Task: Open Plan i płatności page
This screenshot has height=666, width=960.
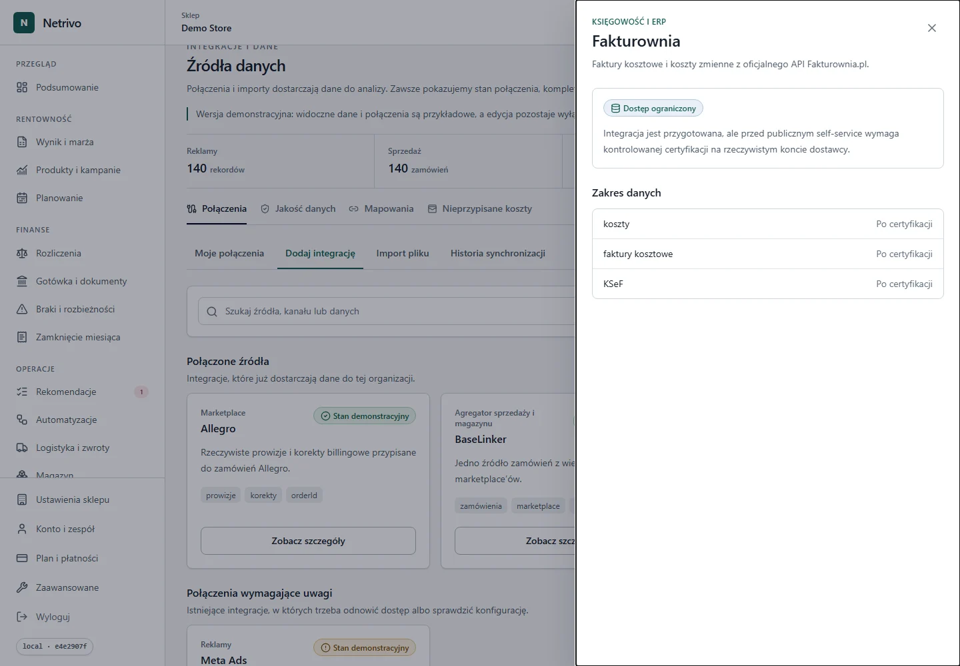Action: pyautogui.click(x=83, y=558)
